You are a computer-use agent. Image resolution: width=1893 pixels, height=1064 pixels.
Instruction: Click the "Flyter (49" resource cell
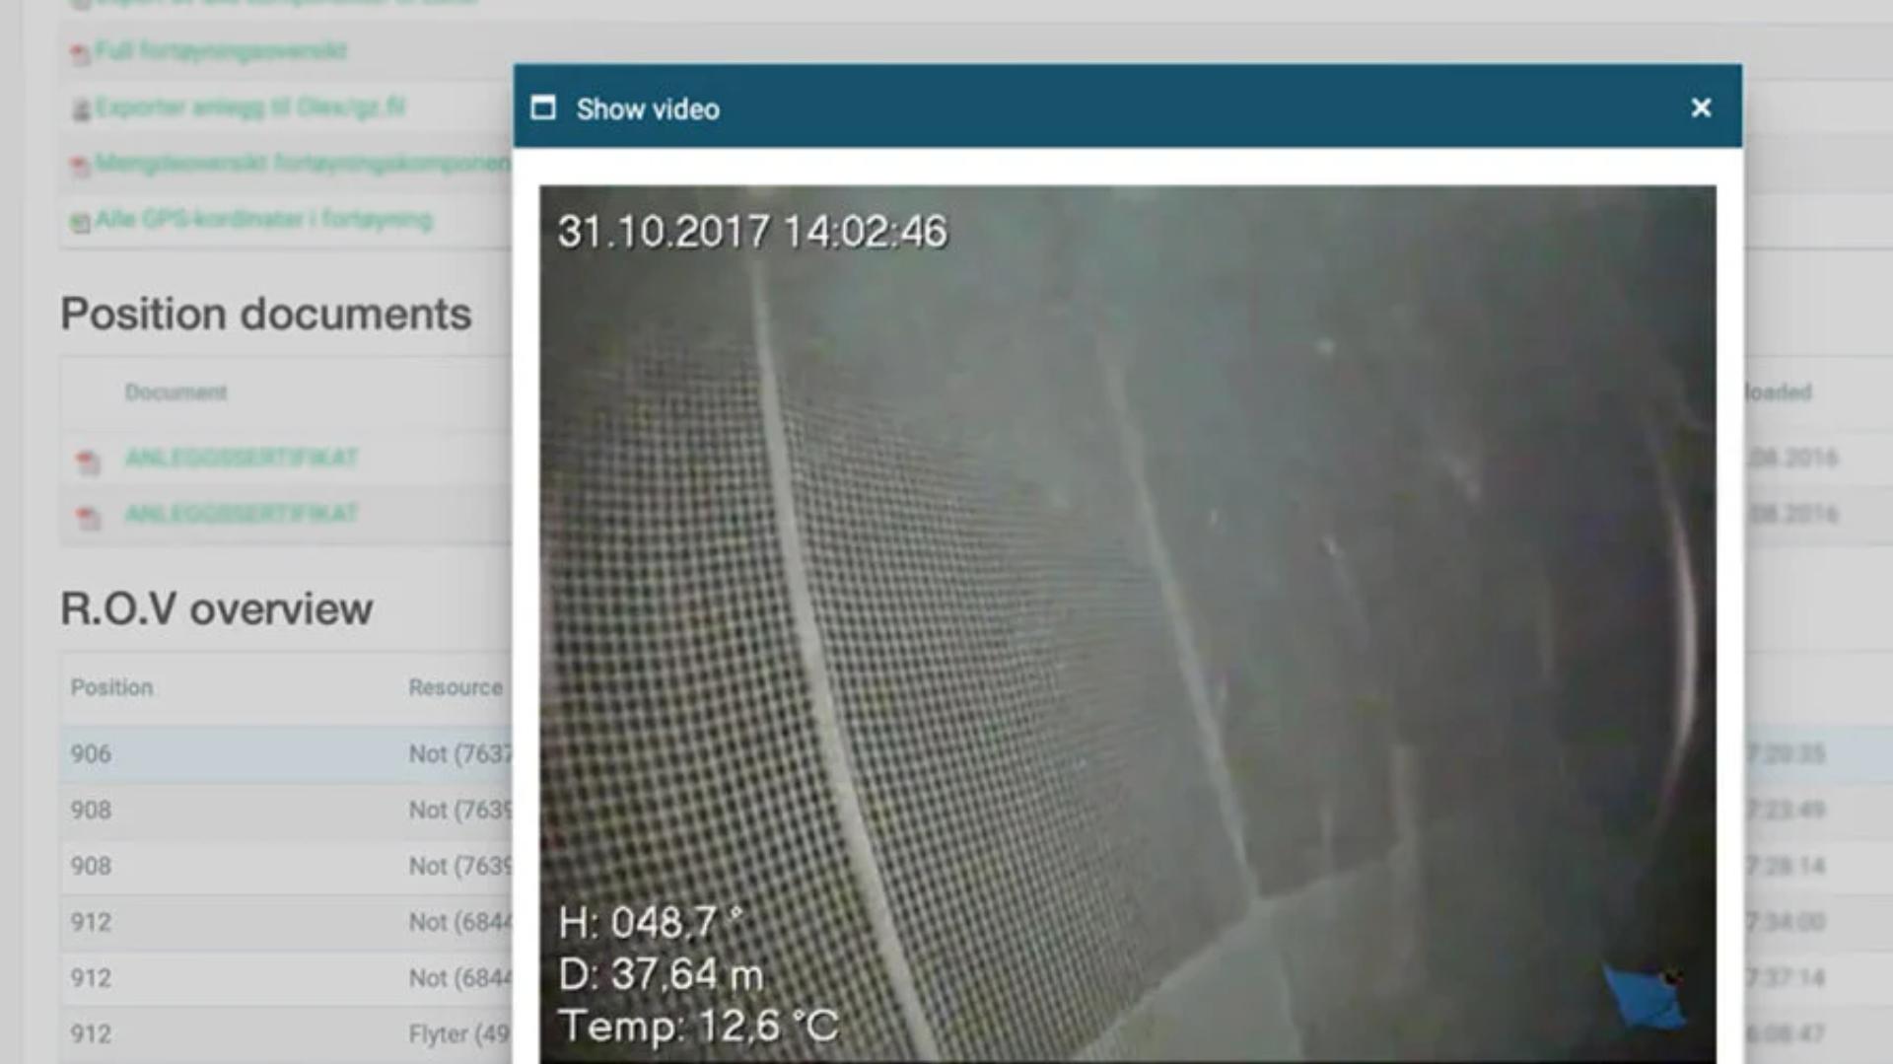[x=460, y=1034]
